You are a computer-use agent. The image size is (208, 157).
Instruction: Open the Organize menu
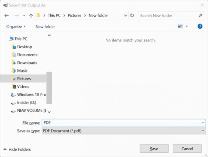16,27
